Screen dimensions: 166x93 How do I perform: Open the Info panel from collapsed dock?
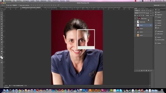click(x=158, y=28)
